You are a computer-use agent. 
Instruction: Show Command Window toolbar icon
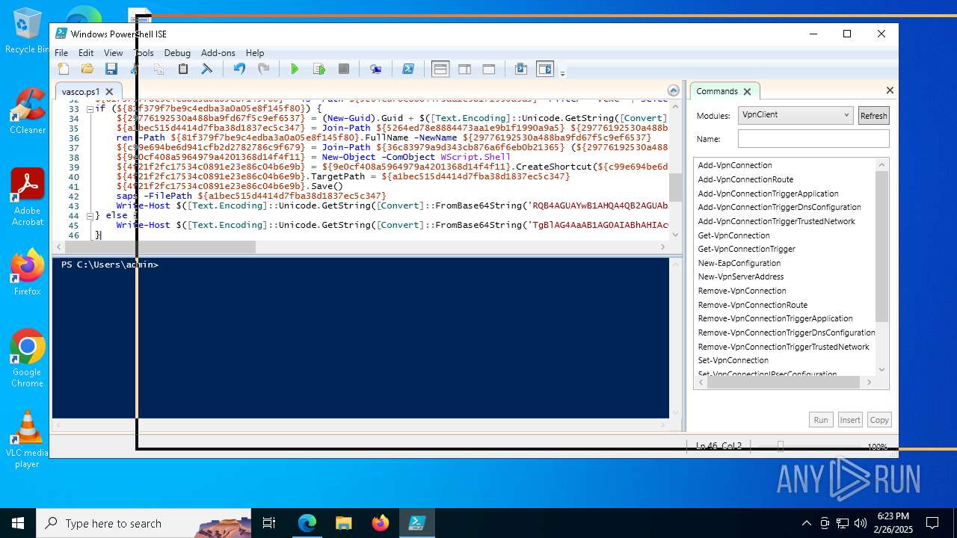(521, 69)
